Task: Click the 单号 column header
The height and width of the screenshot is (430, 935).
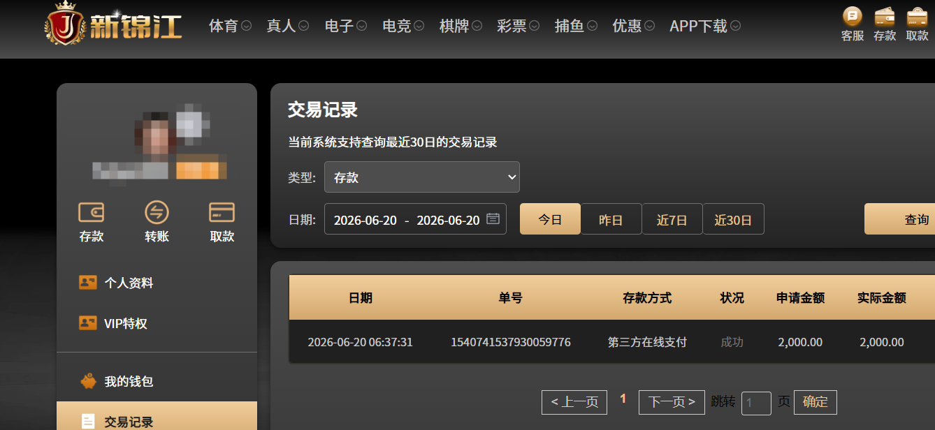Action: coord(510,298)
